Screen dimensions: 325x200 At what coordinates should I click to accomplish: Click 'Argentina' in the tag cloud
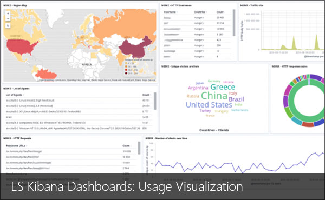pos(198,88)
